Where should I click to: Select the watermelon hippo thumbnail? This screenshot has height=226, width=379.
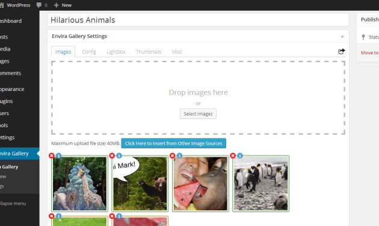200,184
